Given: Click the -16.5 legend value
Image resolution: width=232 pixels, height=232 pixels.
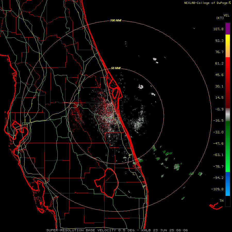Looking at the screenshot, I should click(218, 121).
